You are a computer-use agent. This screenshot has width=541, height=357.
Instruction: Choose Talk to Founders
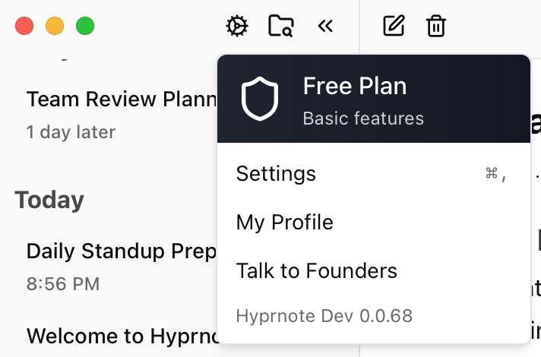point(374,270)
